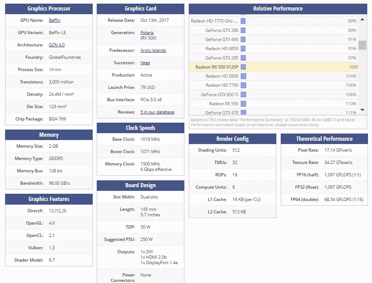This screenshot has height=283, width=372.
Task: Open the GCN 4.0 architecture link
Action: 57,45
